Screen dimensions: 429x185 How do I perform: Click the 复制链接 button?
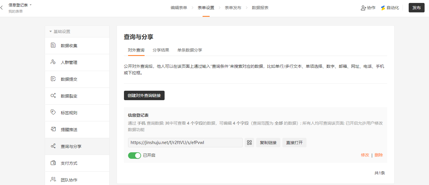coord(268,143)
